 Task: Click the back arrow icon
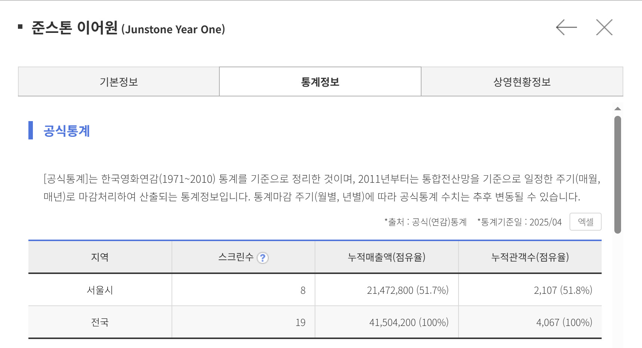pyautogui.click(x=566, y=27)
